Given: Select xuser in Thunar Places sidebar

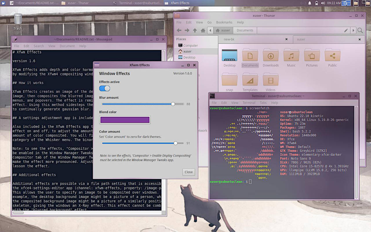Looking at the screenshot, I should [196, 51].
